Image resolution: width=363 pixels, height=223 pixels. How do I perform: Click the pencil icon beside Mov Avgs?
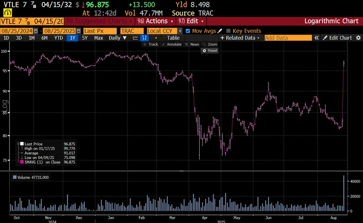[x=220, y=31]
